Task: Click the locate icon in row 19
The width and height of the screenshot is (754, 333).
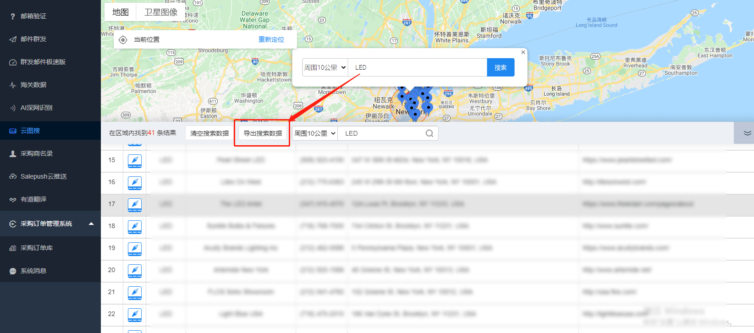Action: (x=135, y=249)
